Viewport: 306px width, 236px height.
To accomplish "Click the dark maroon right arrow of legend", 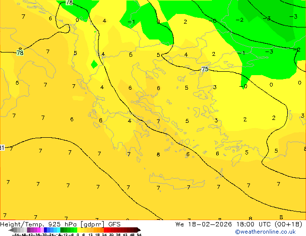I will [x=139, y=230].
